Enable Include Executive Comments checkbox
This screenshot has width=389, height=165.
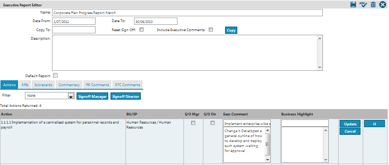211,30
